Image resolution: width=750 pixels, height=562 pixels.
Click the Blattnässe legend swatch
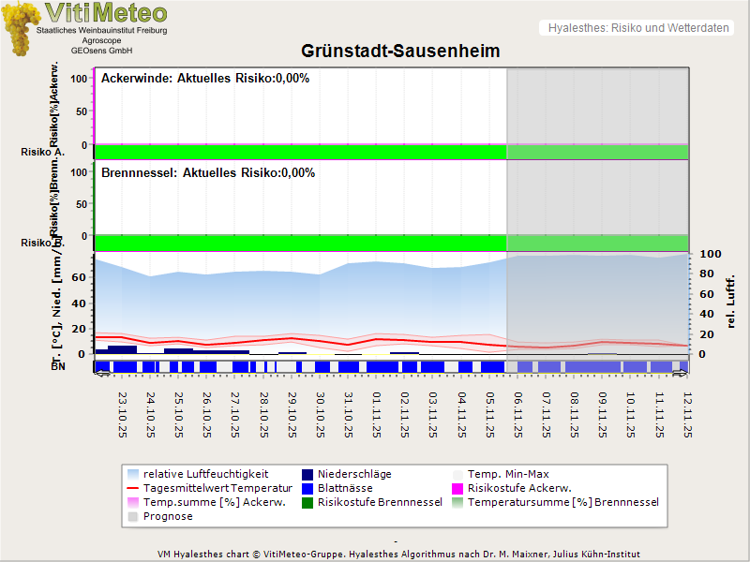(x=307, y=489)
